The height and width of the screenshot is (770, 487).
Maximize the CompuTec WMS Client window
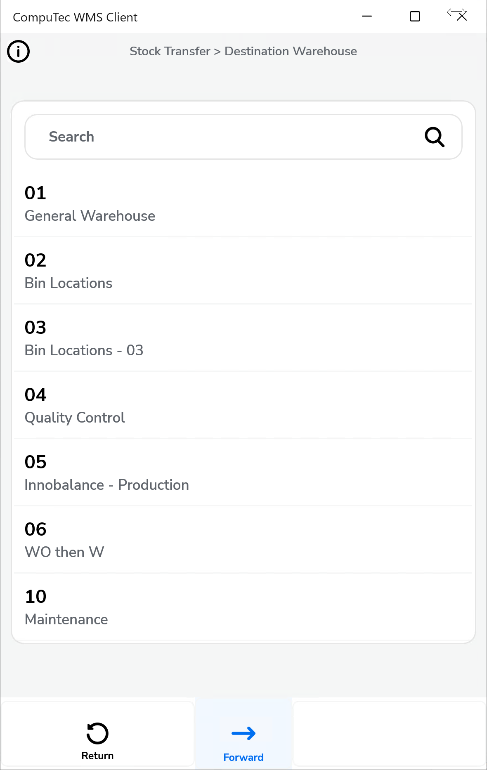[415, 17]
